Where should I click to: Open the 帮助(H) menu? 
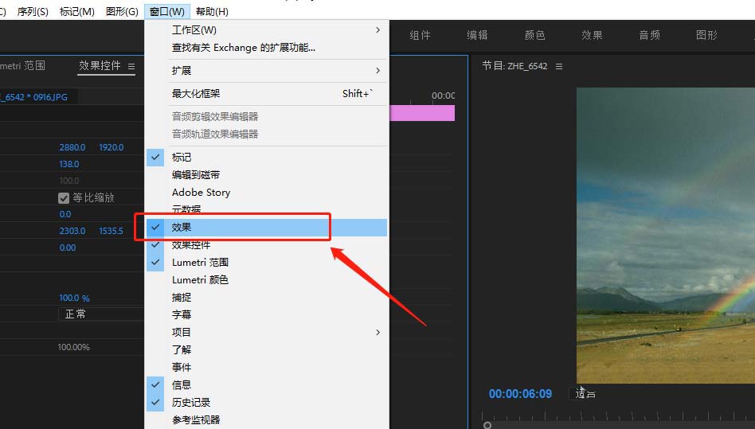(212, 12)
